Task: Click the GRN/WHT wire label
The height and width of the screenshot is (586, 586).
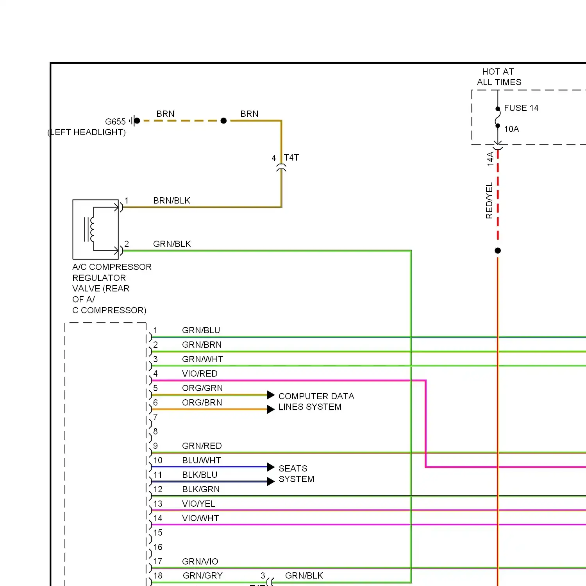Action: 203,359
